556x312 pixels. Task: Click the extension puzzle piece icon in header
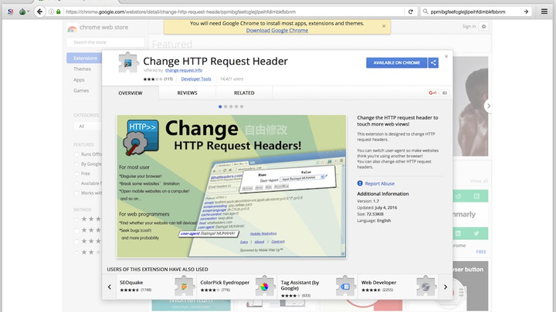[127, 63]
